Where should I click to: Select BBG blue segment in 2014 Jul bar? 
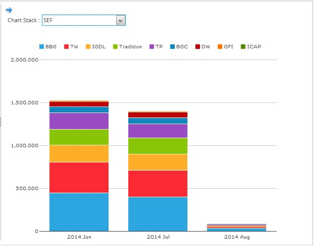pyautogui.click(x=158, y=214)
